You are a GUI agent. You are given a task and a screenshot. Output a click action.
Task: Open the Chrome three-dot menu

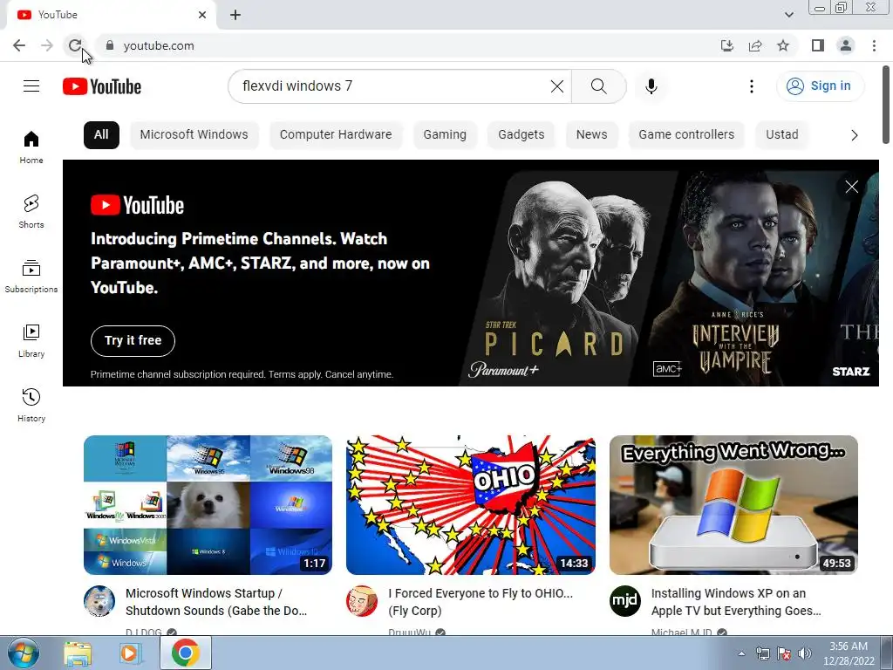874,45
